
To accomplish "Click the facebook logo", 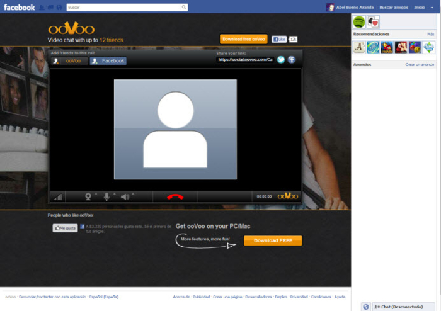I will [x=19, y=8].
